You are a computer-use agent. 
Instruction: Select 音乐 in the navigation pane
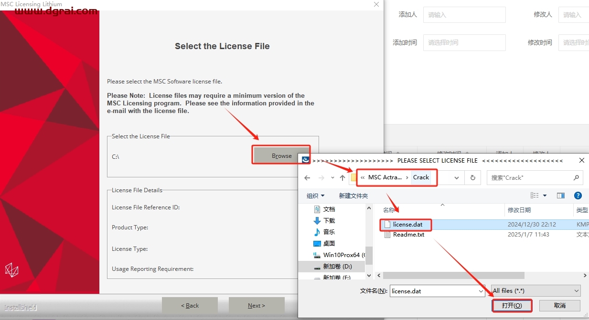[x=329, y=232]
